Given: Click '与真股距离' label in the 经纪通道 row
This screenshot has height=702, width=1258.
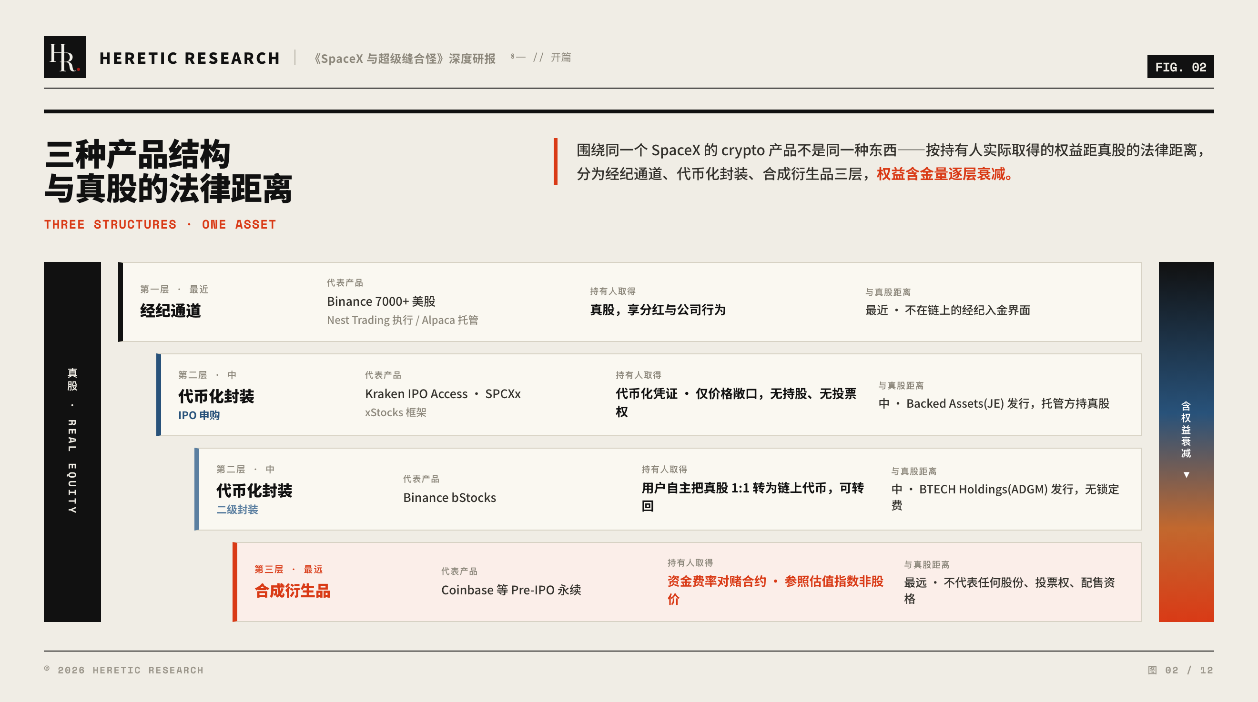Looking at the screenshot, I should 888,292.
